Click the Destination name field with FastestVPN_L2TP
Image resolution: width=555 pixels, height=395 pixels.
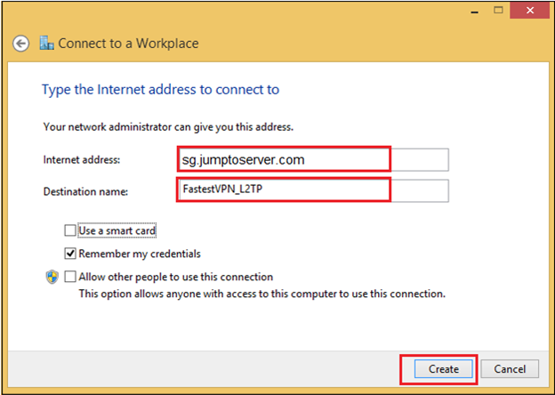[x=314, y=190]
